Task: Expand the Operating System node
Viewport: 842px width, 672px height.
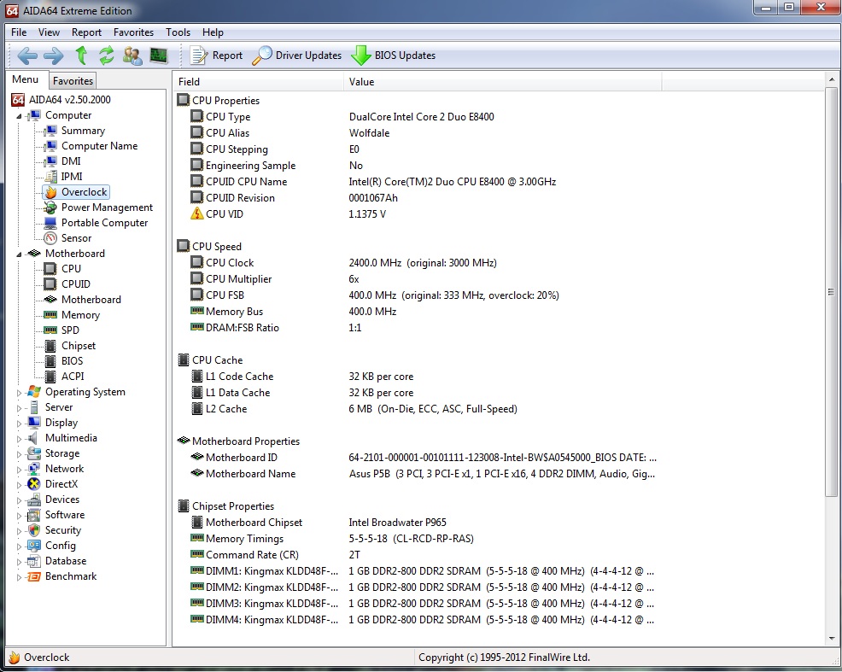Action: (x=20, y=393)
